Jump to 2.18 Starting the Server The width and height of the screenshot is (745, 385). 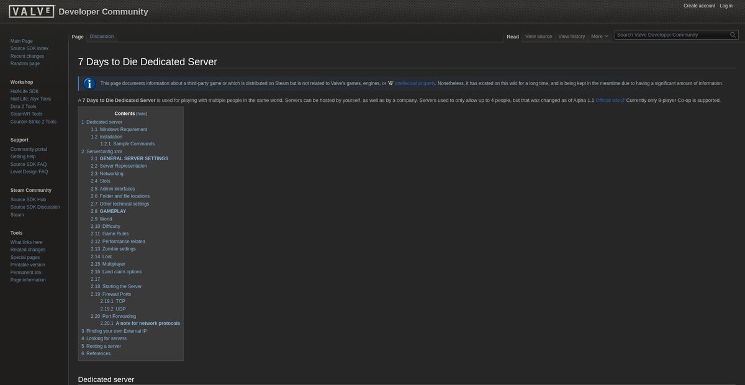[x=116, y=286]
